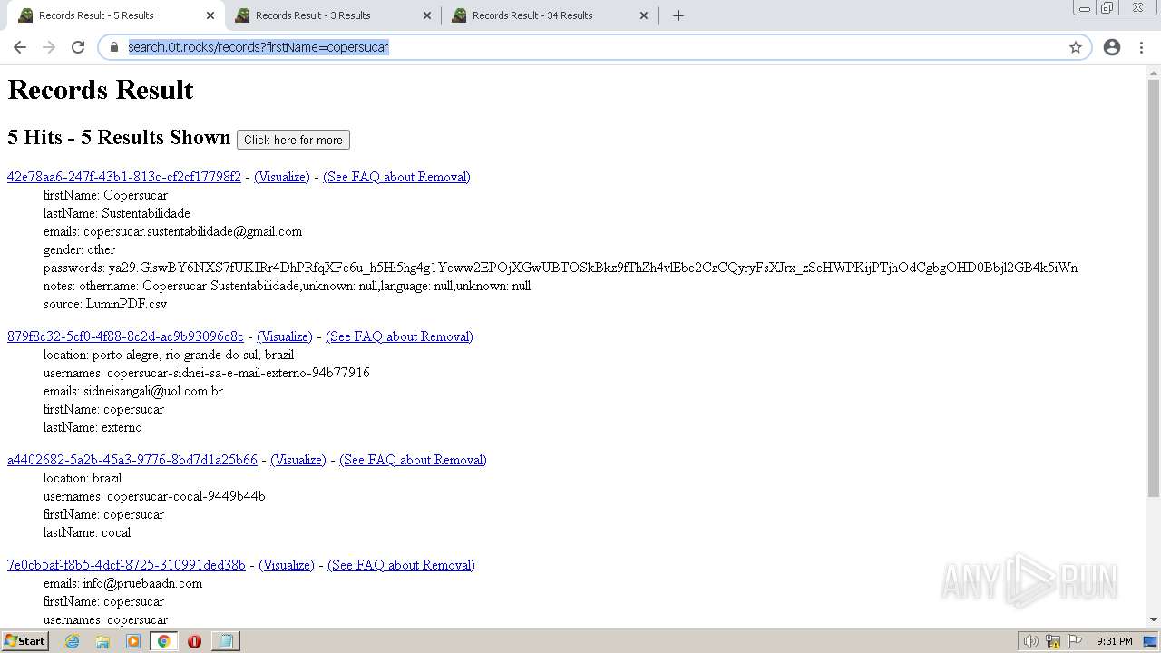Bookmark this page with the star
The width and height of the screenshot is (1161, 653).
click(1076, 47)
